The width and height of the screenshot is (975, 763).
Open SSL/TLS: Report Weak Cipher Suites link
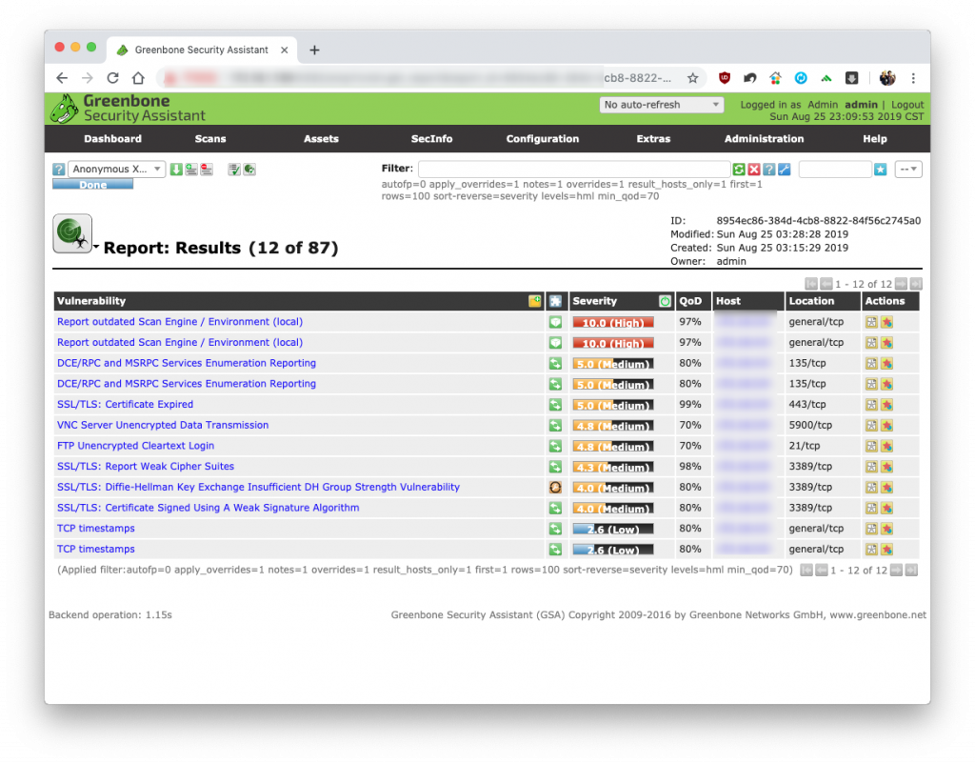pyautogui.click(x=146, y=466)
